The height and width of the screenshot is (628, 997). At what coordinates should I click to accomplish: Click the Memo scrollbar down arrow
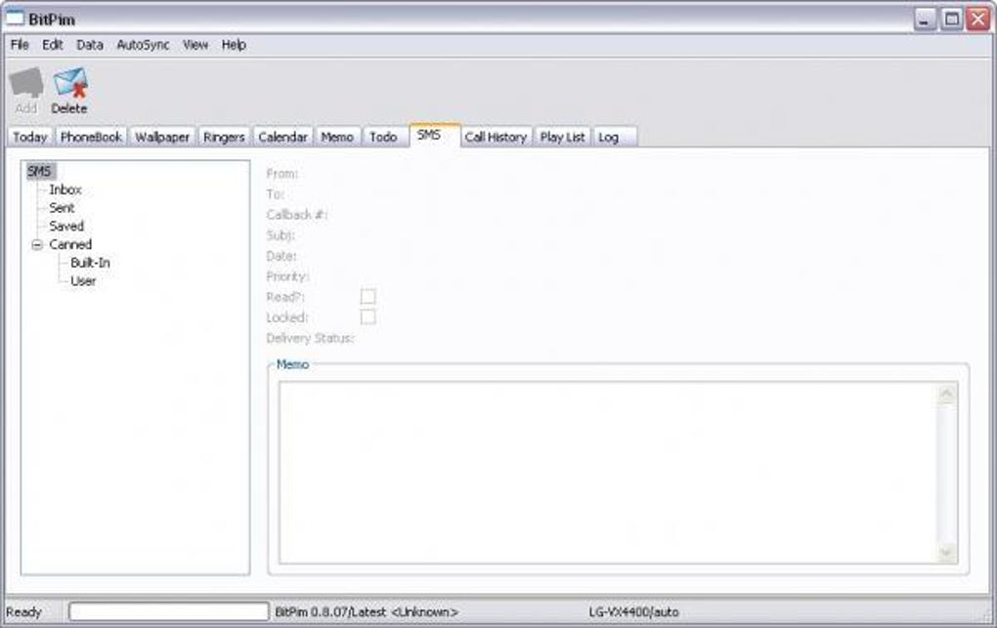pyautogui.click(x=946, y=553)
